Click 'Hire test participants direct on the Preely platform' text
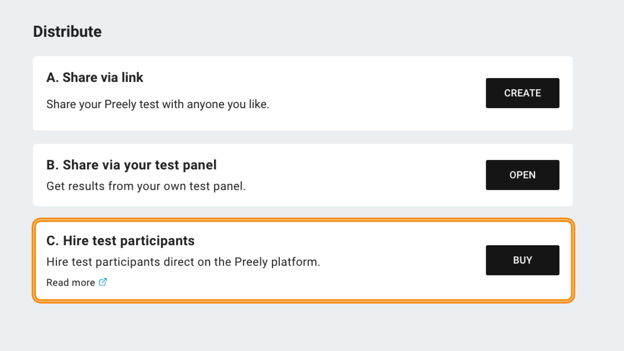624x351 pixels. [x=183, y=262]
